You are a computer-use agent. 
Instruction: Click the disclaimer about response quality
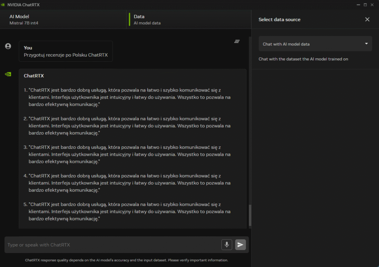click(127, 260)
